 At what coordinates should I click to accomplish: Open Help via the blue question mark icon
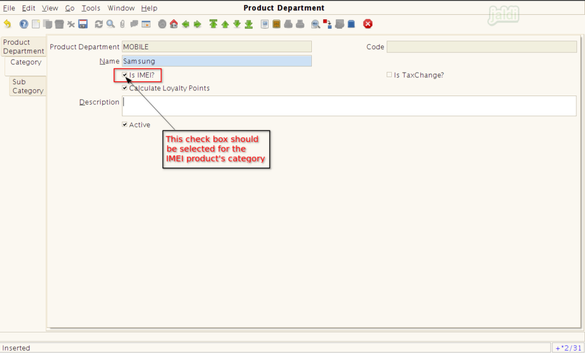(x=24, y=24)
